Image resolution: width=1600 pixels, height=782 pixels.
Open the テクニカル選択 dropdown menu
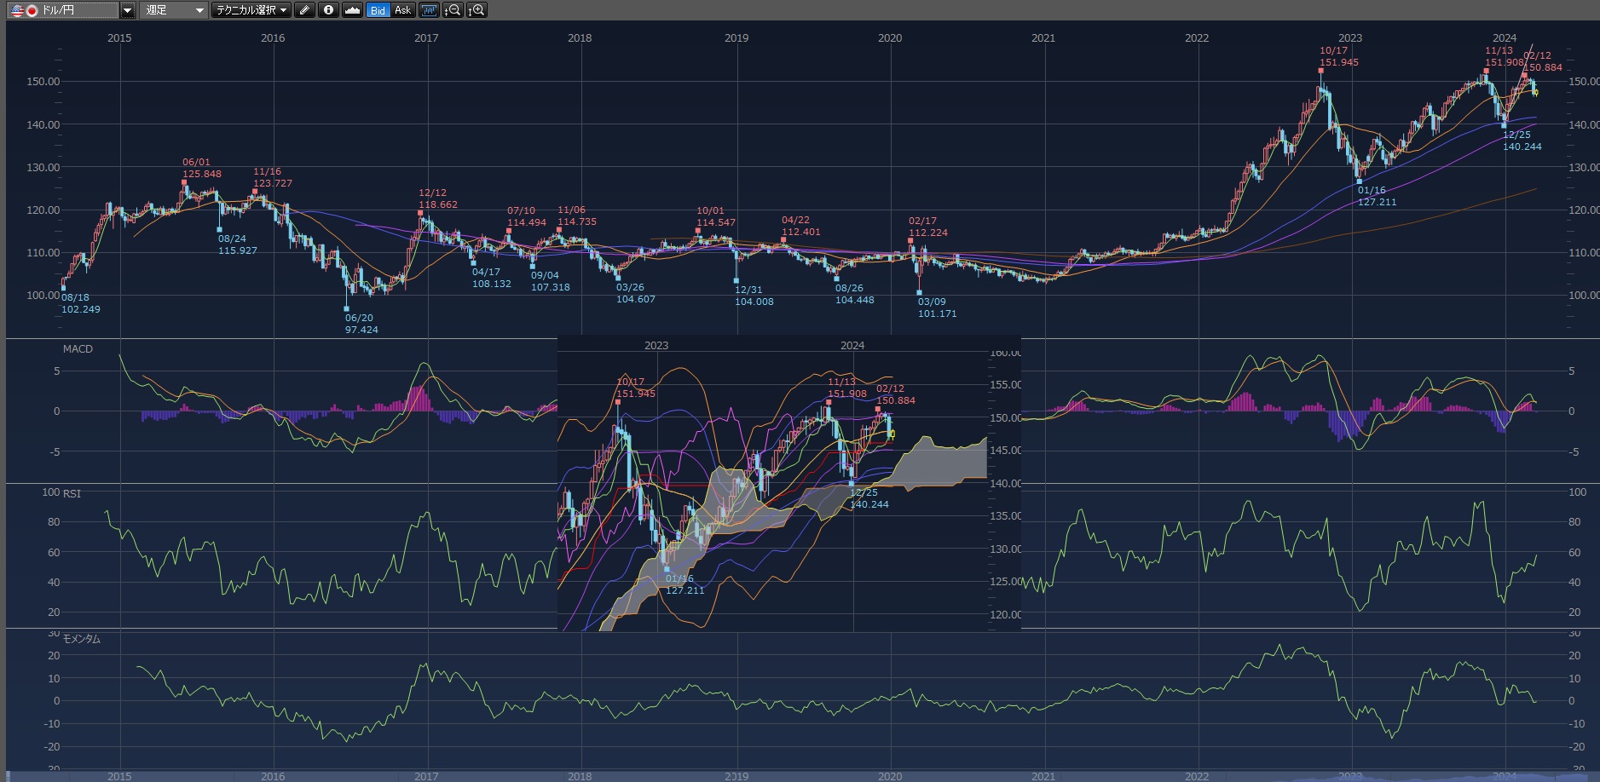(251, 10)
